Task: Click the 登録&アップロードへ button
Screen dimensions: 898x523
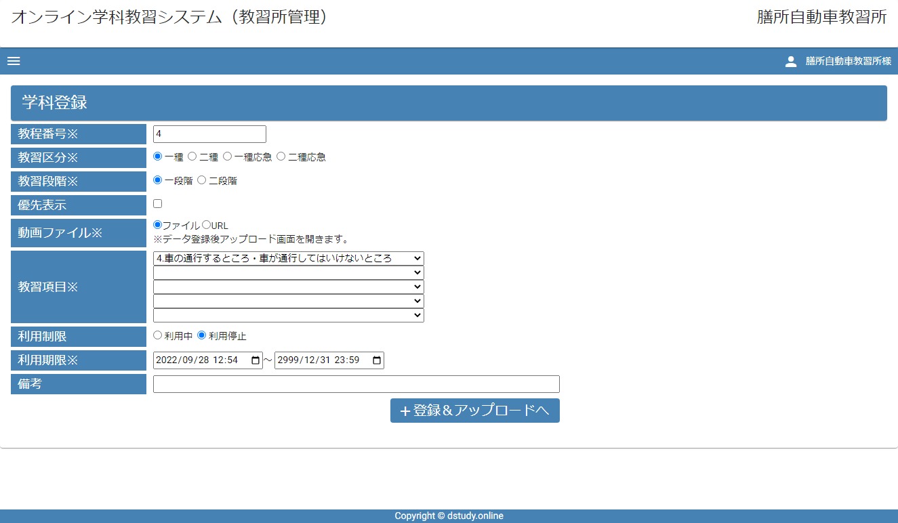Action: point(474,411)
